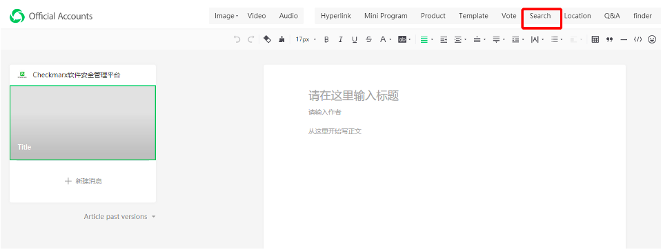Select the gray Title cover thumbnail
This screenshot has width=663, height=252.
[x=83, y=123]
